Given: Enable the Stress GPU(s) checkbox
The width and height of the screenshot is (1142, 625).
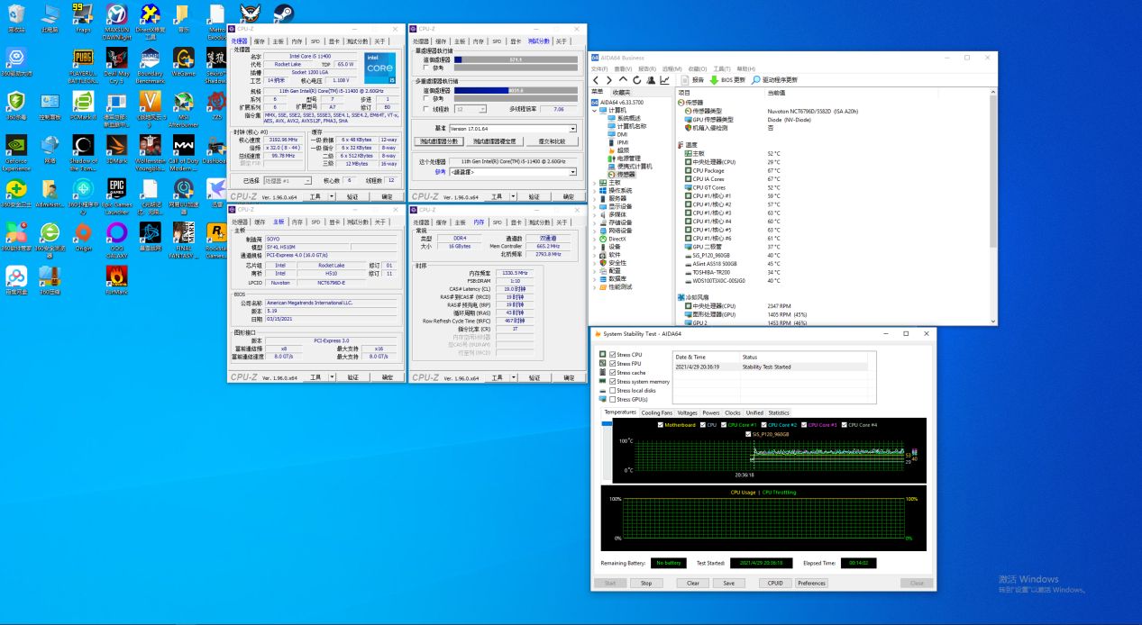Looking at the screenshot, I should click(614, 399).
